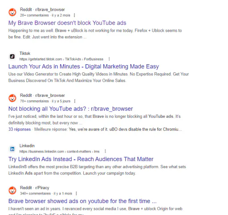Open "My Brave Browser doesn't block YouTube ads" link
The width and height of the screenshot is (228, 215).
click(67, 23)
